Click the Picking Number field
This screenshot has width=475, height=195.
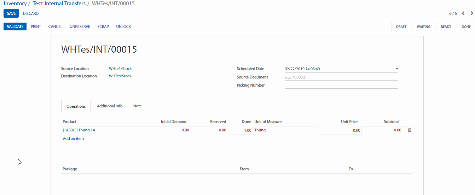coord(341,85)
